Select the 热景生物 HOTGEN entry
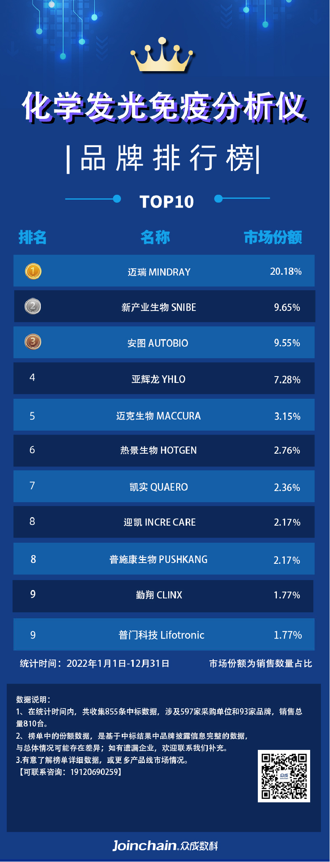Screen dimensions: 330x862 (159, 450)
